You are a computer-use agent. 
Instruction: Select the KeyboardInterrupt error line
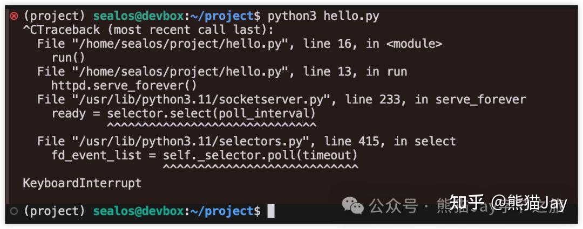pos(82,183)
